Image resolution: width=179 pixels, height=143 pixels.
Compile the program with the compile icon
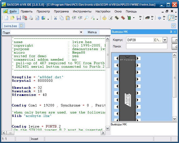(x=104, y=18)
